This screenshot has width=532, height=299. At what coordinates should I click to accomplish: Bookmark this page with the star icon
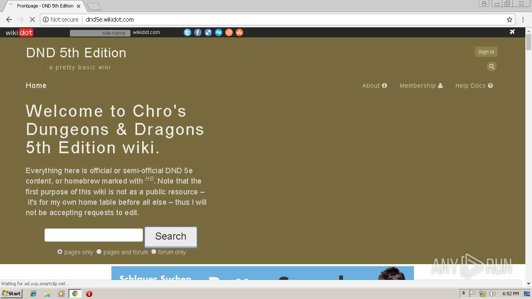pos(510,20)
